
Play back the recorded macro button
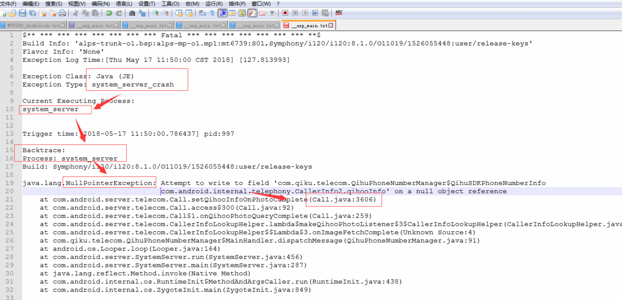coord(305,13)
